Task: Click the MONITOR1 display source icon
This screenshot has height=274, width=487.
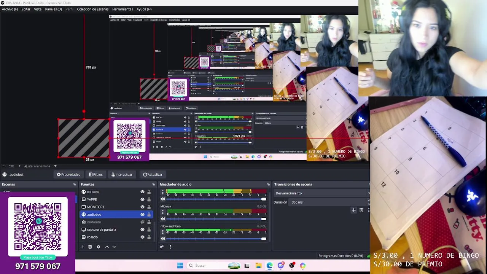Action: (84, 207)
